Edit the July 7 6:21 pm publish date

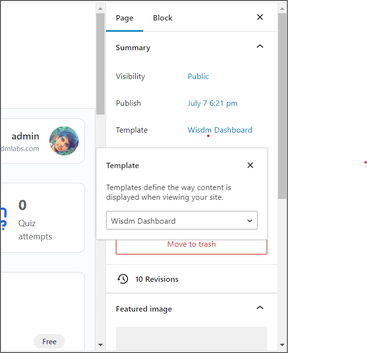[x=212, y=103]
